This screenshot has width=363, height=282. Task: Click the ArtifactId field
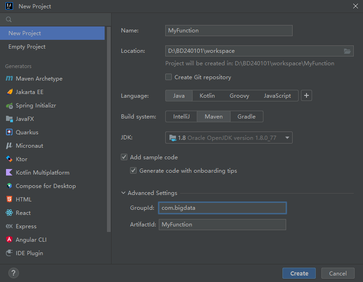[222, 225]
